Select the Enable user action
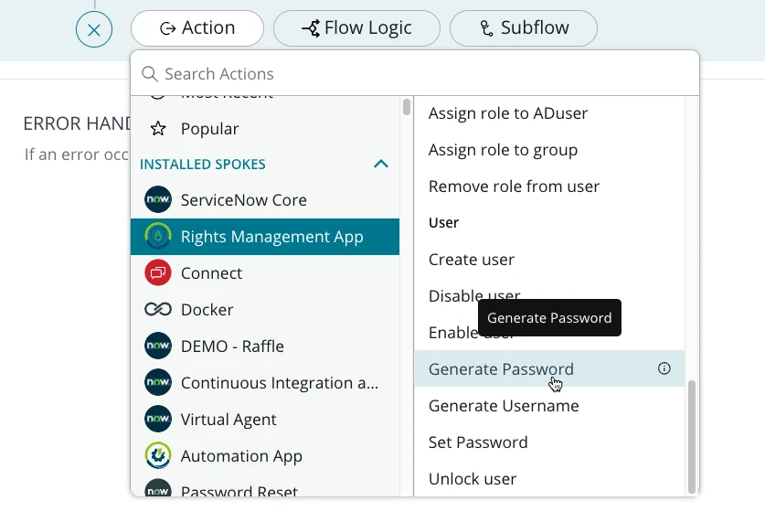765x522 pixels. 550,333
